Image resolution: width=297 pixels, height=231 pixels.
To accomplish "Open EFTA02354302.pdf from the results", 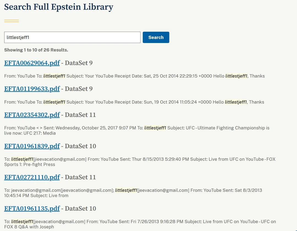I will [x=32, y=115].
